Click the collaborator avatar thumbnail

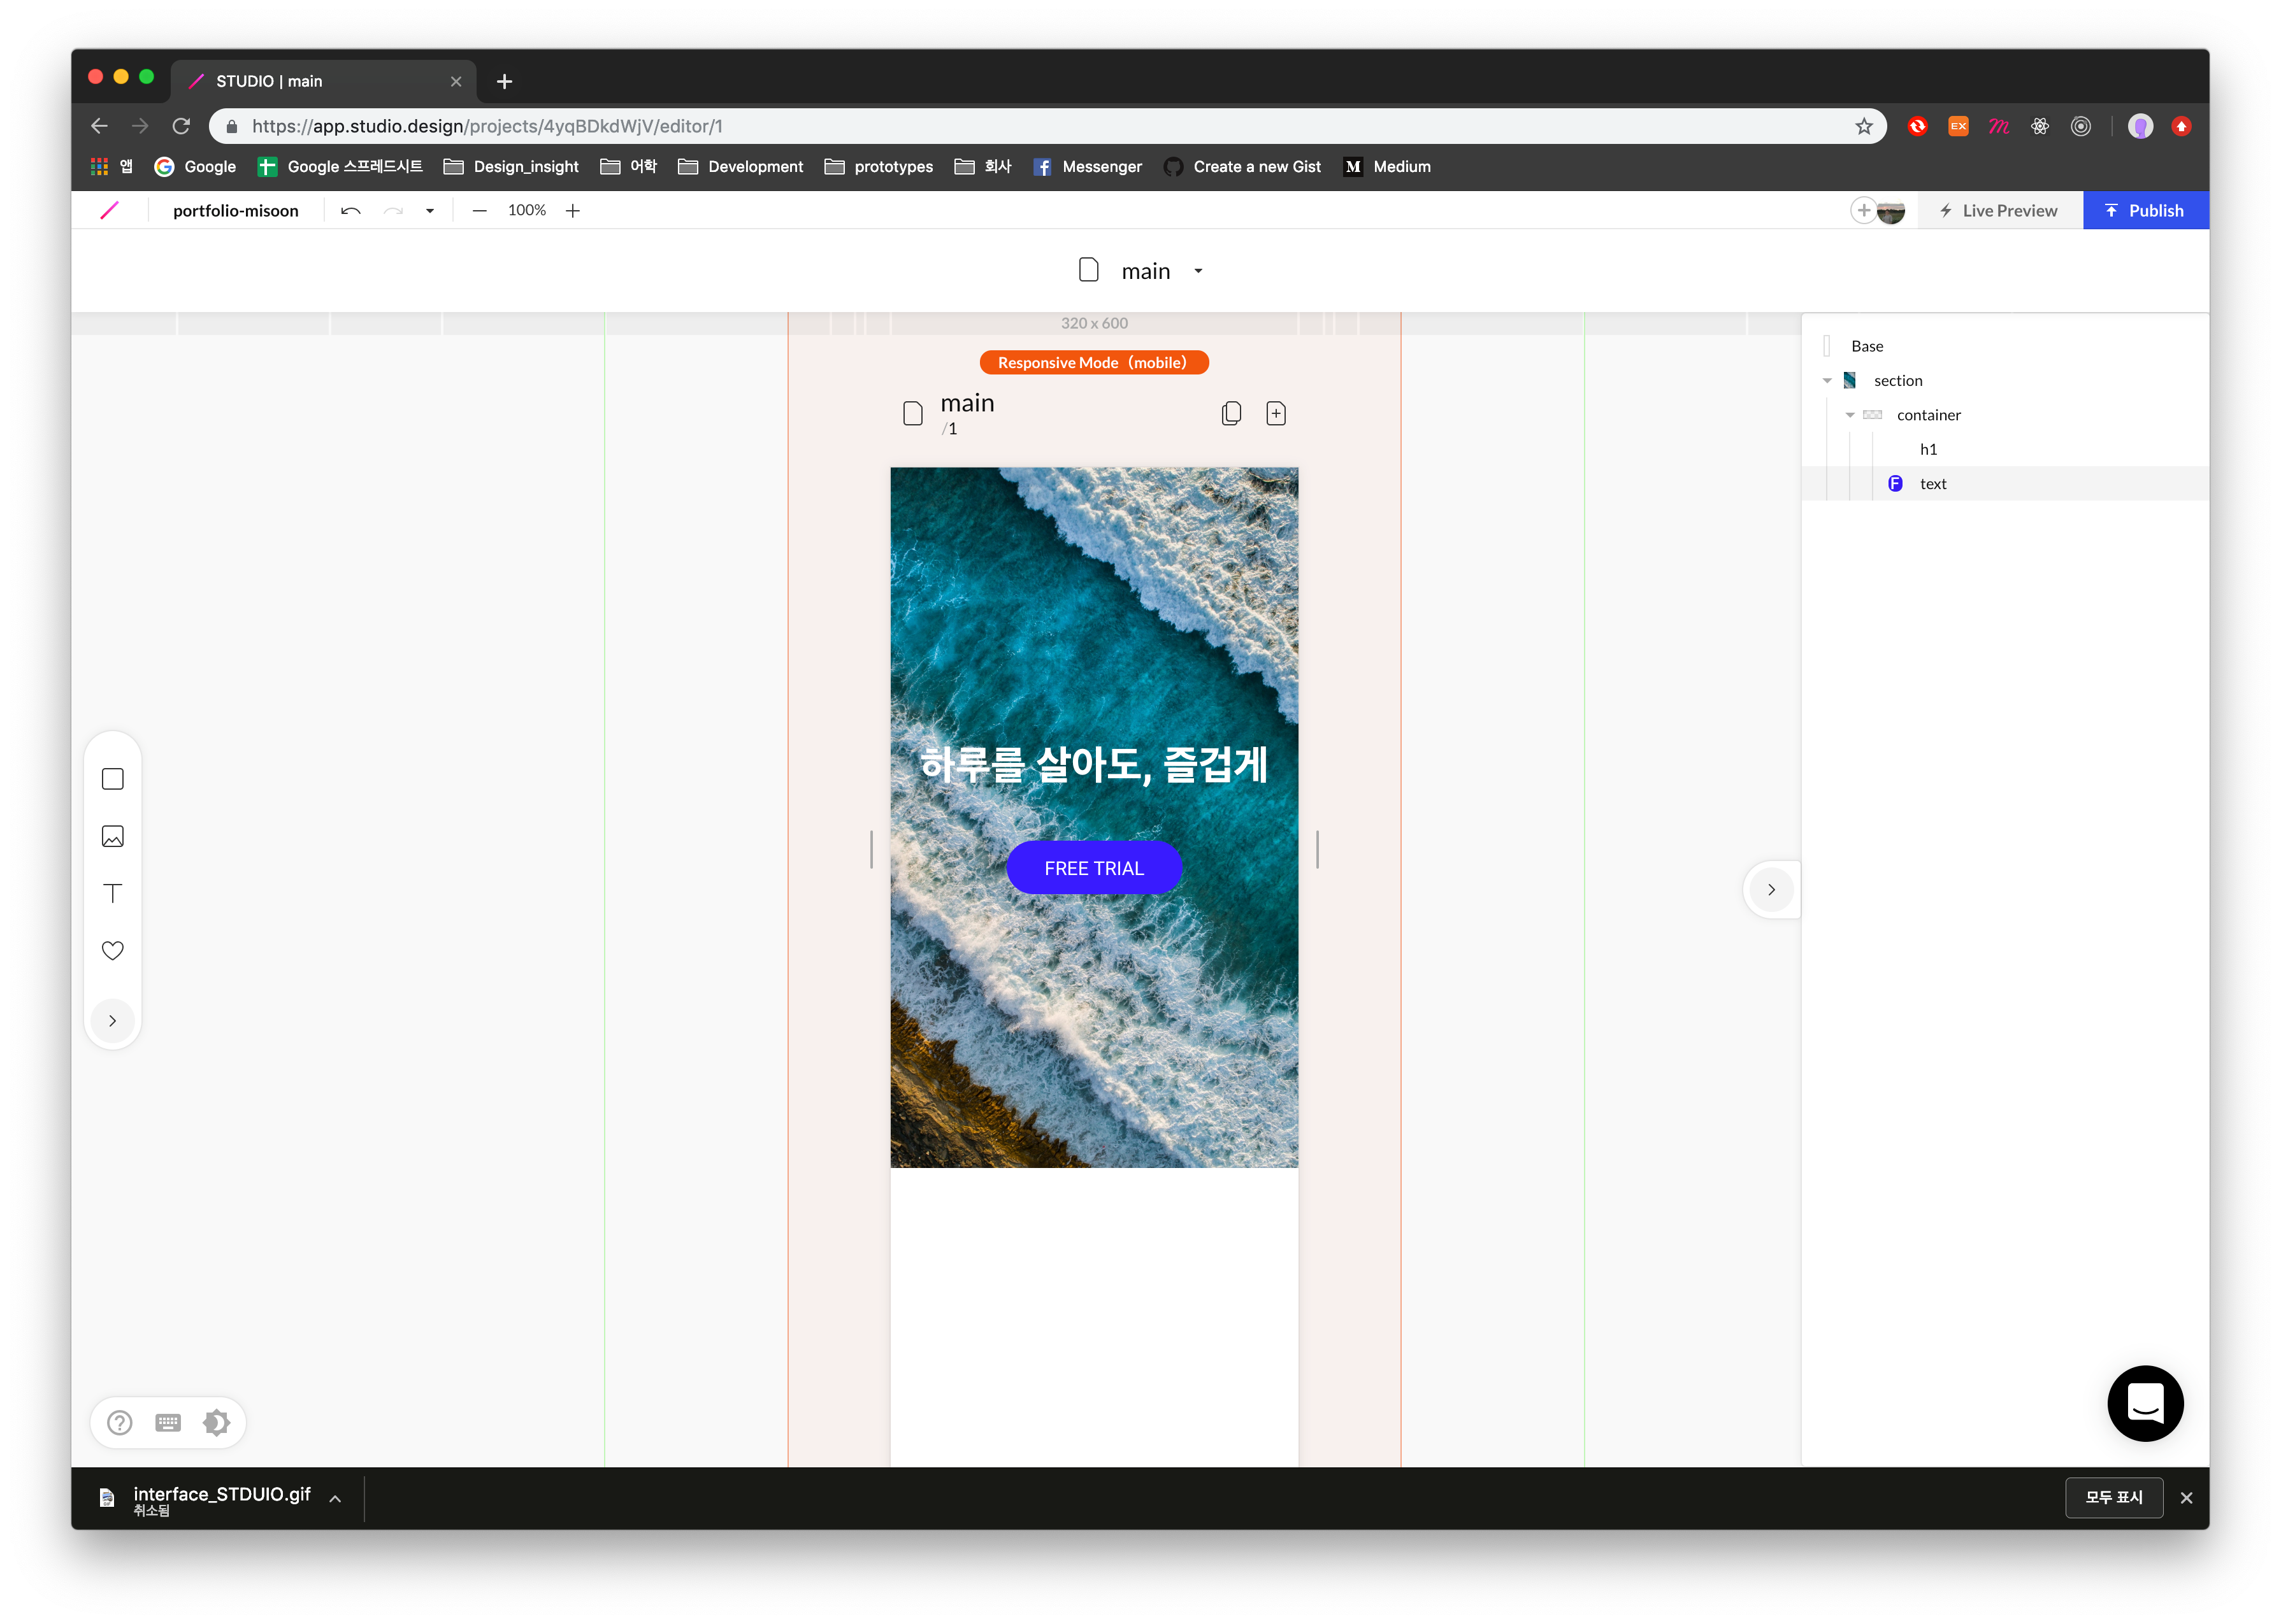click(1891, 211)
